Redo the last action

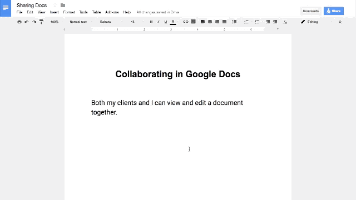click(34, 22)
